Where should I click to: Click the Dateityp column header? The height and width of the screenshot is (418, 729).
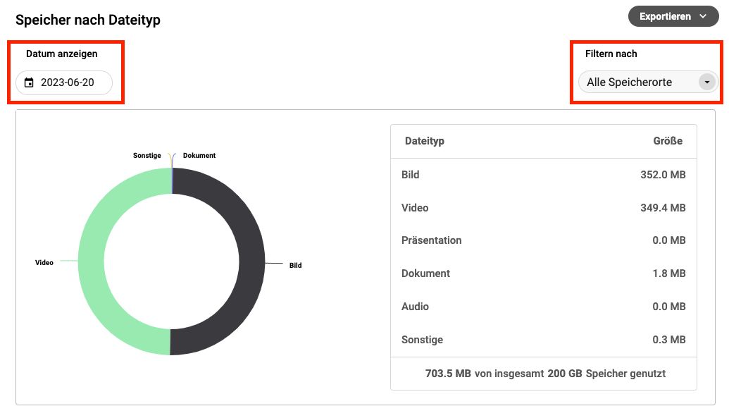[x=424, y=141]
